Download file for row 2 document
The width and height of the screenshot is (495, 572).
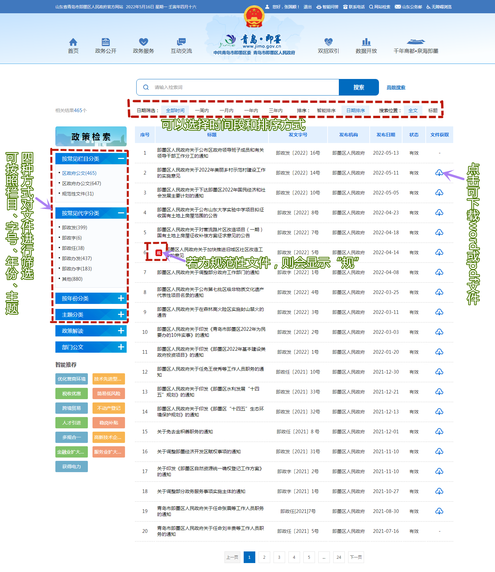click(x=439, y=173)
